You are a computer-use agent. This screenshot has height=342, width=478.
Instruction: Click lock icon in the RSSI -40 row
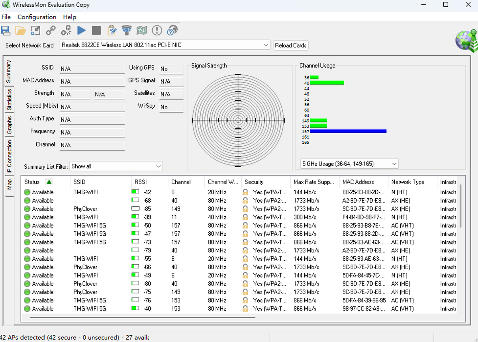(246, 309)
